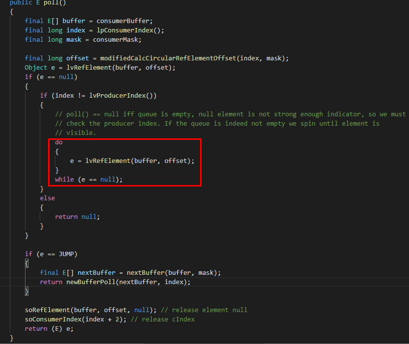
Task: Click the Object type keyword
Action: pyautogui.click(x=36, y=68)
